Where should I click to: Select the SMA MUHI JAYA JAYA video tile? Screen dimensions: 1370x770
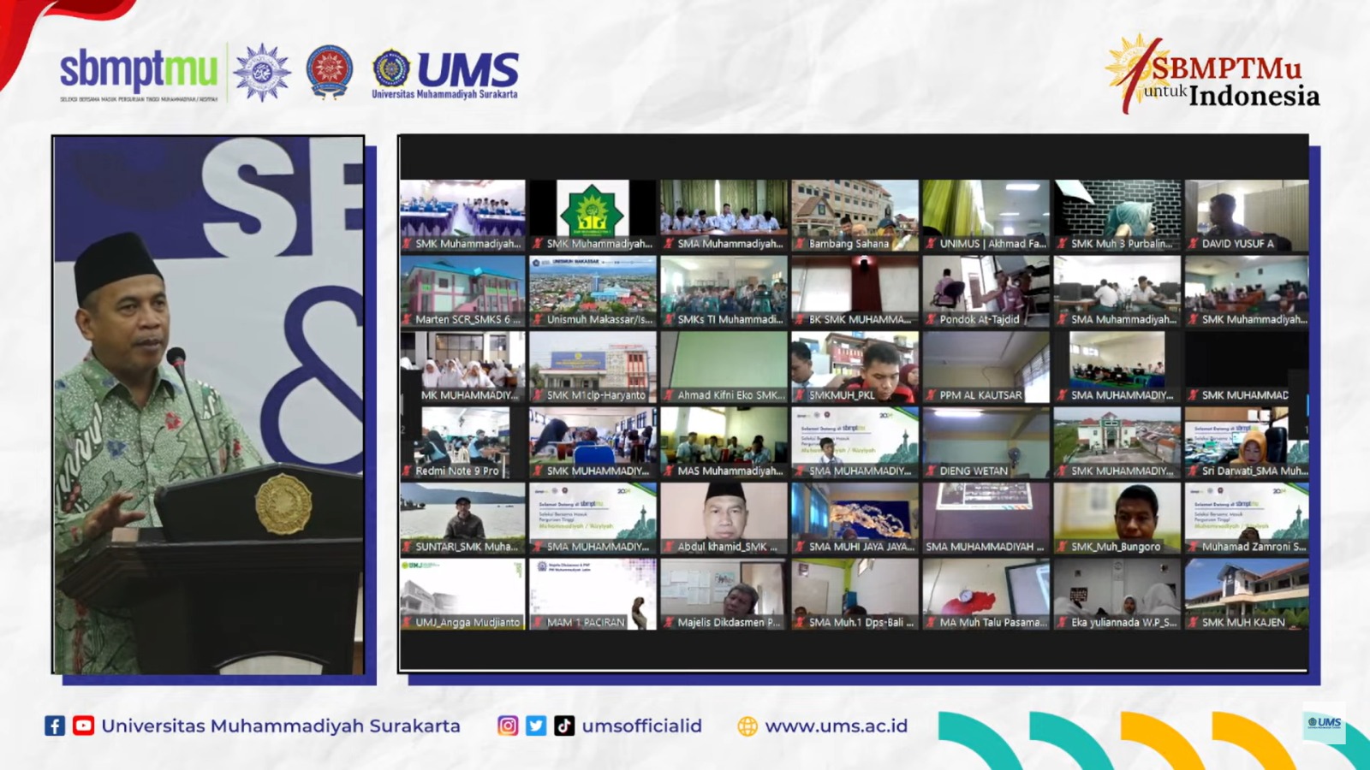855,518
